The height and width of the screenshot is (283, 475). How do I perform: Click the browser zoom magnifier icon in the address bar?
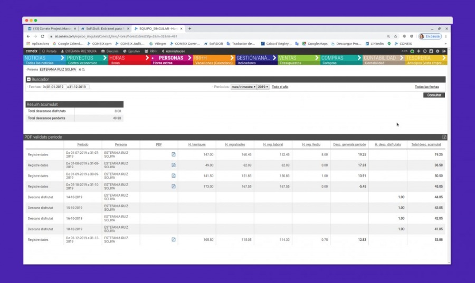click(388, 36)
